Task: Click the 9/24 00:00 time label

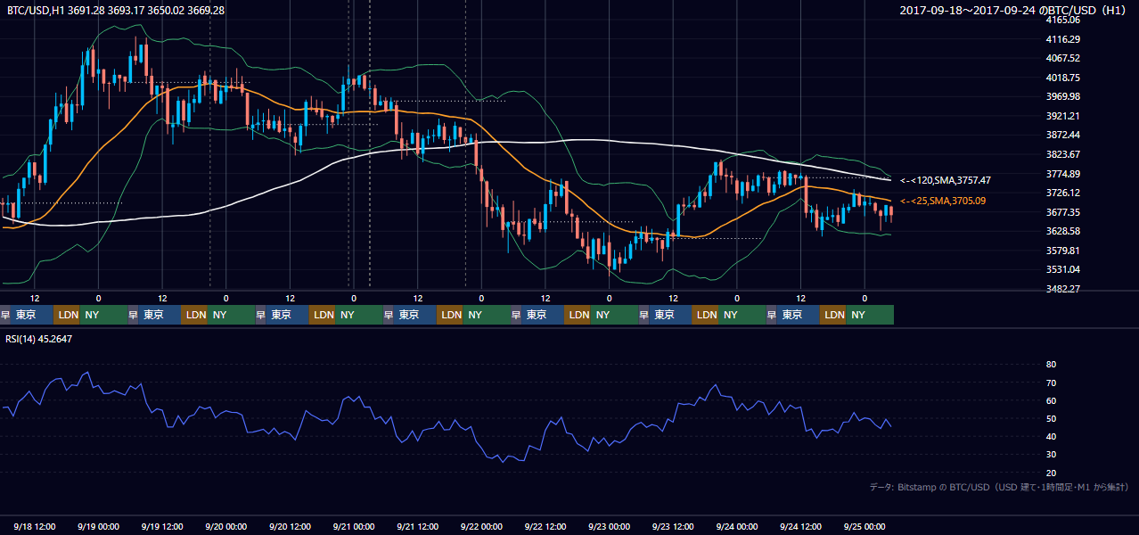Action: (738, 526)
